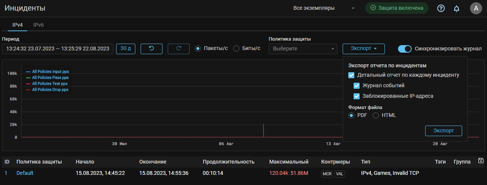This screenshot has height=185, width=487.
Task: Open the user avatar menu
Action: [476, 8]
